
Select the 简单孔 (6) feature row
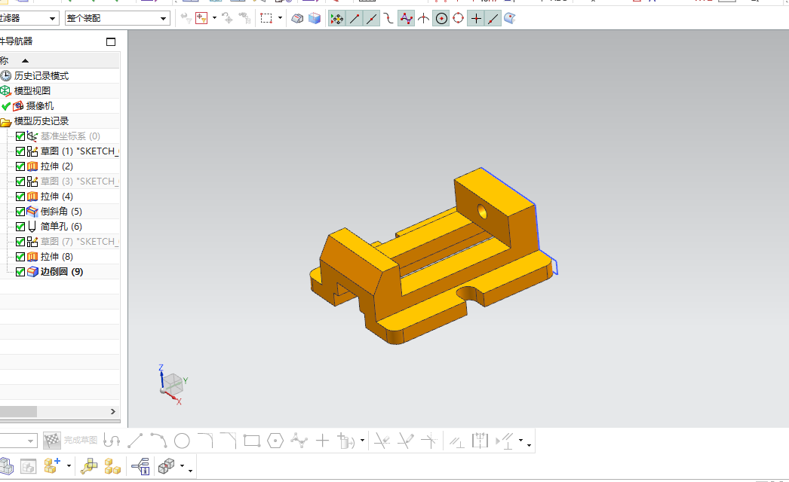[61, 227]
